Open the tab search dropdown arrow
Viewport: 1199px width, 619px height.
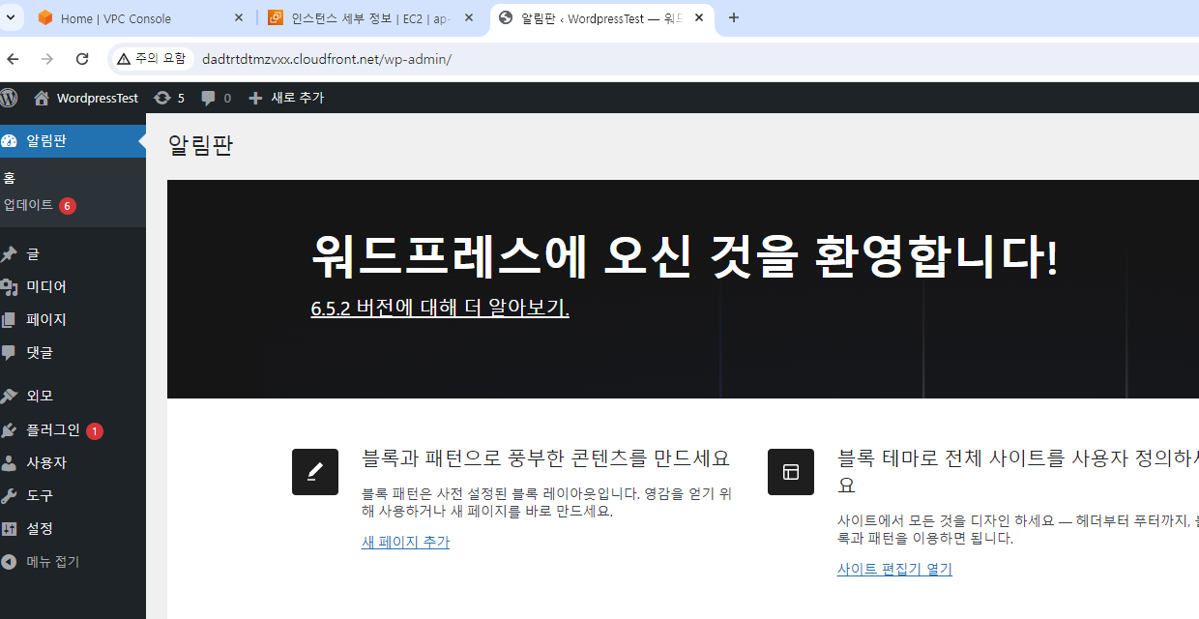12,17
